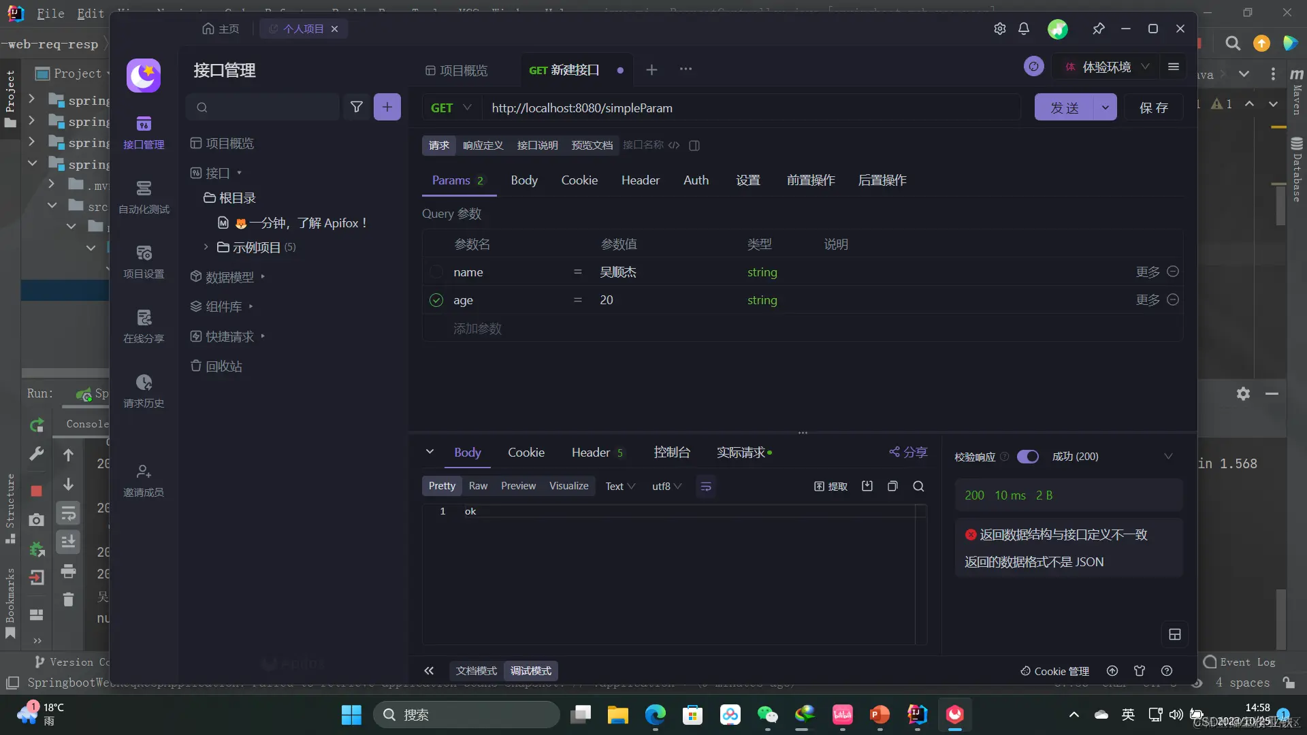The height and width of the screenshot is (735, 1307).
Task: Click the response search magnifier icon
Action: coord(918,486)
